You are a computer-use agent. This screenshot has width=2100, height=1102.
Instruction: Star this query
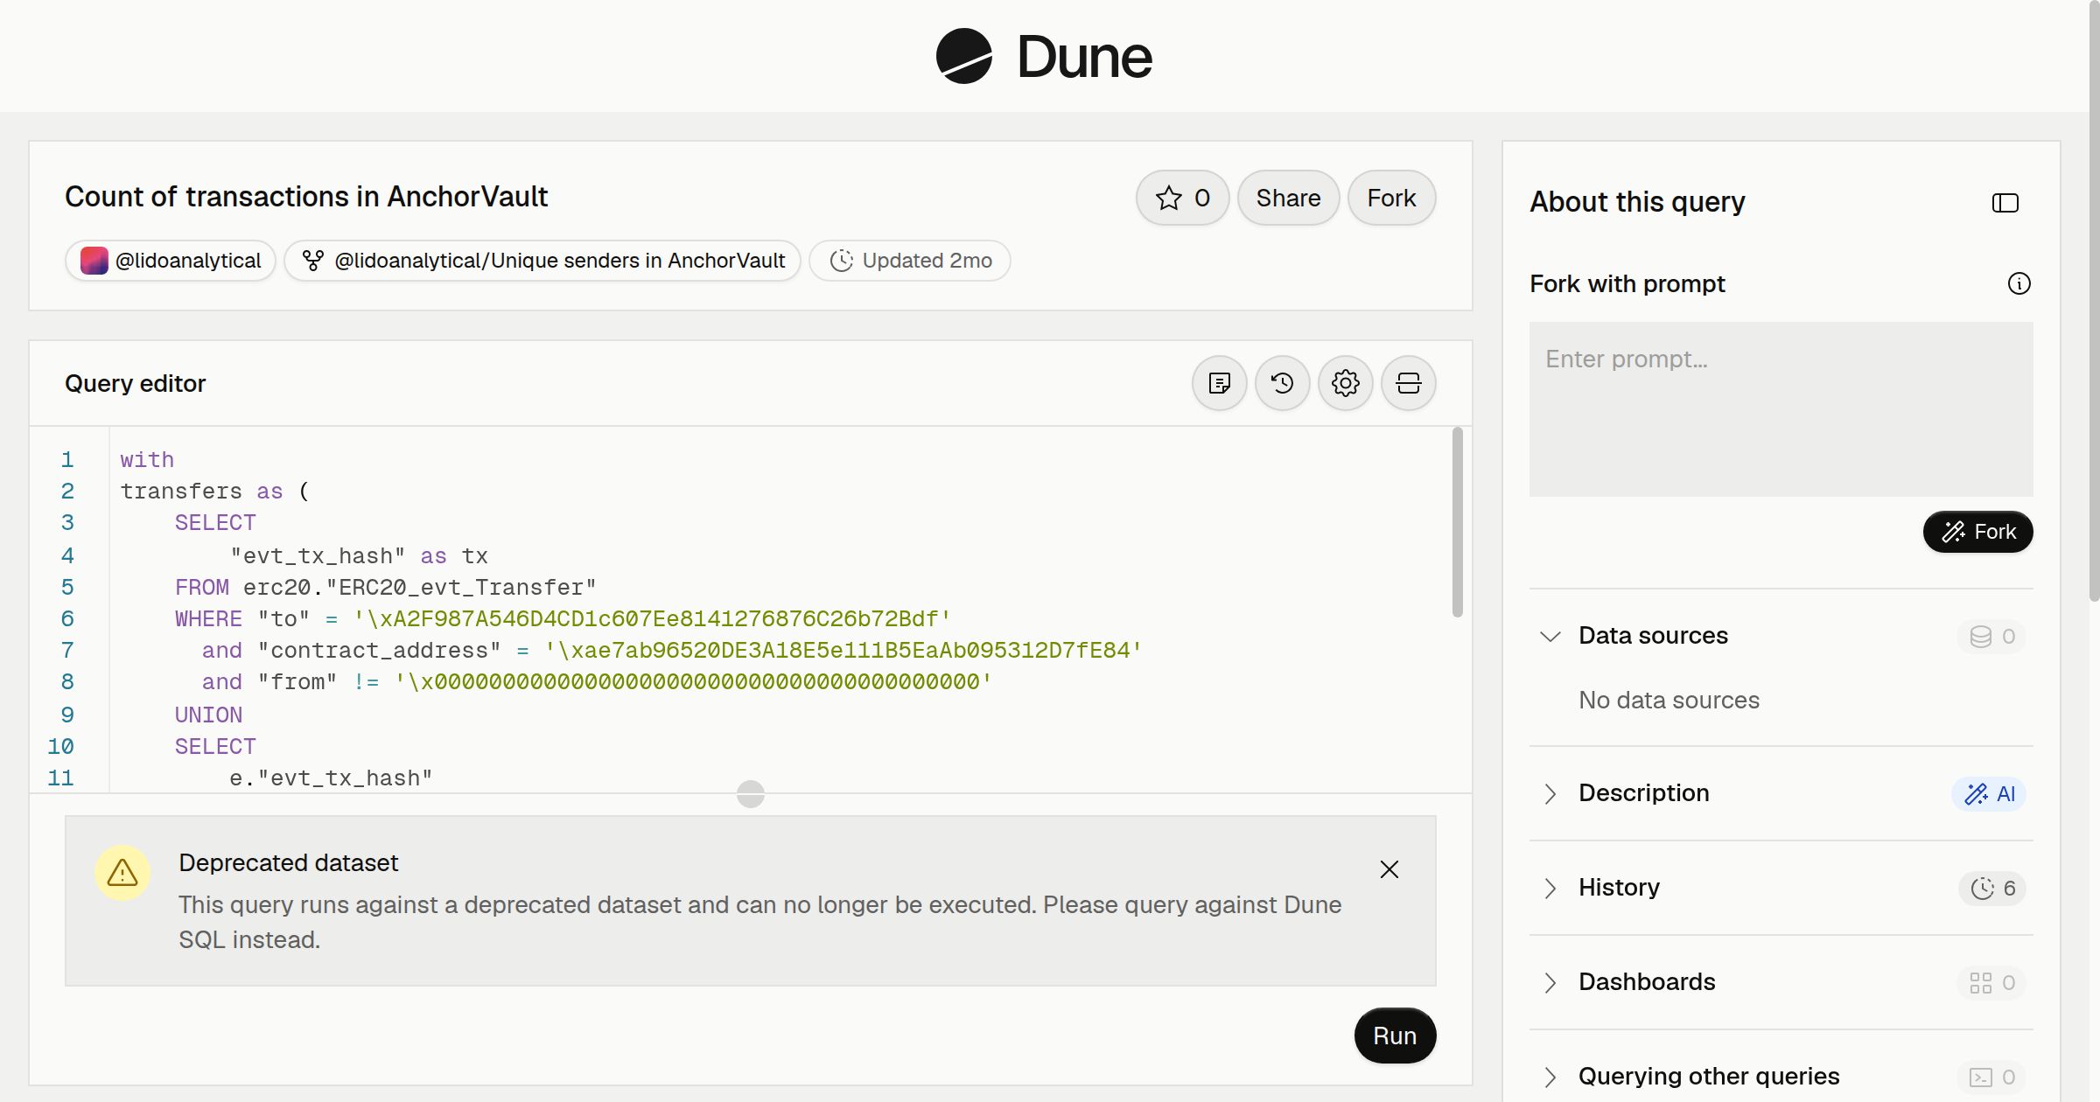[1182, 198]
